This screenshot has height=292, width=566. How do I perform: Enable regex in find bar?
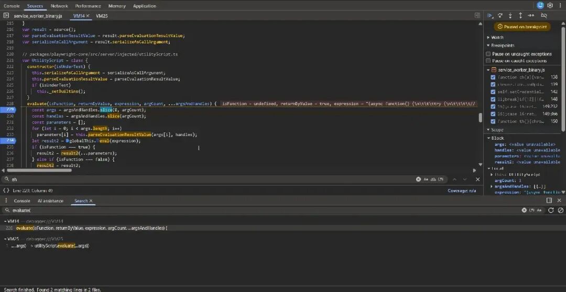point(441,179)
